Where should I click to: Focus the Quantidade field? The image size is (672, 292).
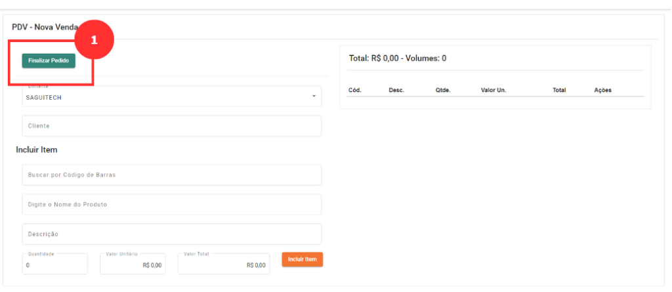pyautogui.click(x=55, y=264)
